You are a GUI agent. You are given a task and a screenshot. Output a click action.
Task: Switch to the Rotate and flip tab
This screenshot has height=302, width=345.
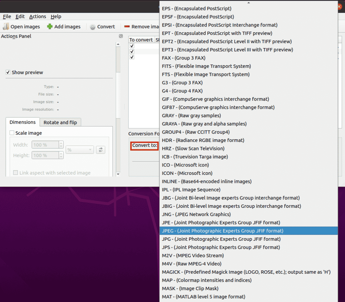(60, 122)
